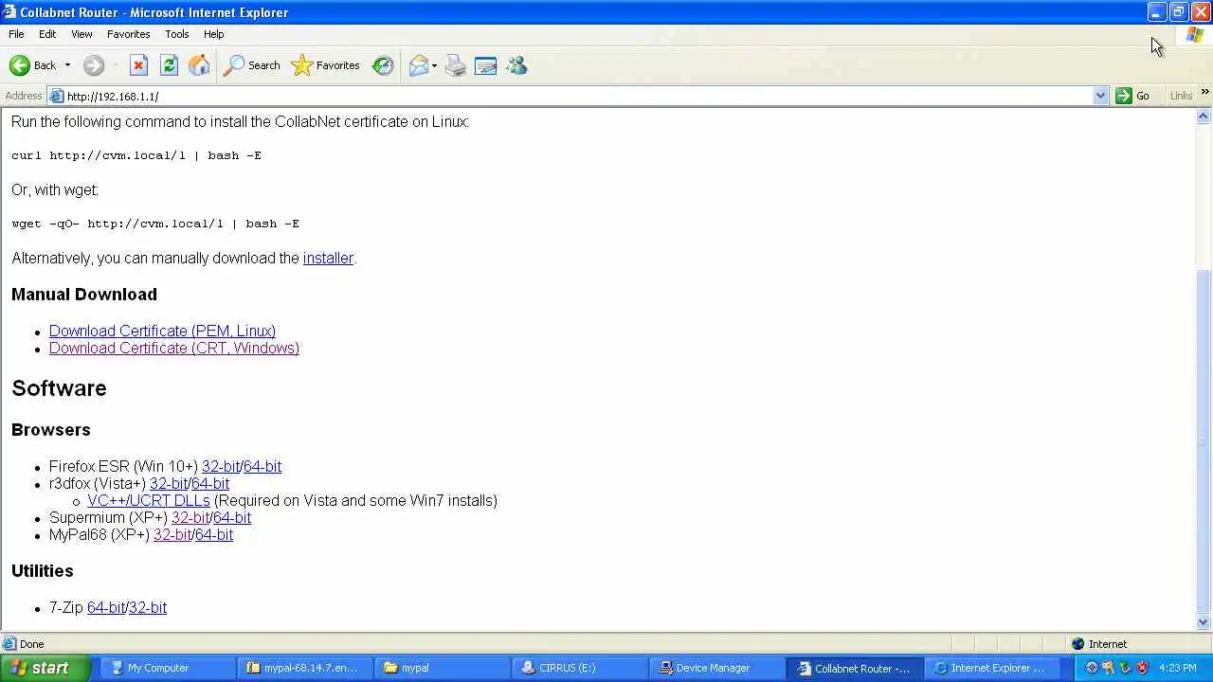Download Certificate (PEM, Linux) link
This screenshot has width=1213, height=682.
pyautogui.click(x=162, y=331)
